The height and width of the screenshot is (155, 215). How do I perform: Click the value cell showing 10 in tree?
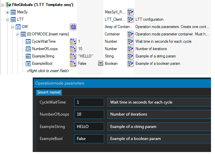(80, 49)
